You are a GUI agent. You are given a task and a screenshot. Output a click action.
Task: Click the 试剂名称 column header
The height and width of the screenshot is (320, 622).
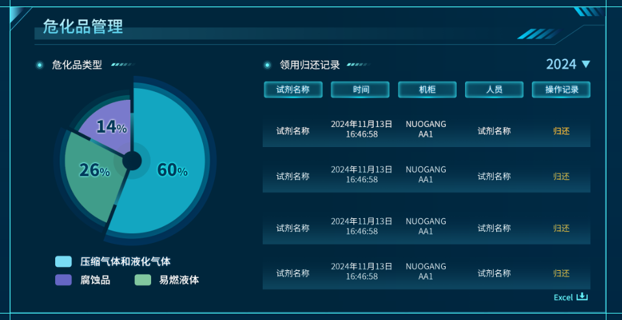[293, 89]
